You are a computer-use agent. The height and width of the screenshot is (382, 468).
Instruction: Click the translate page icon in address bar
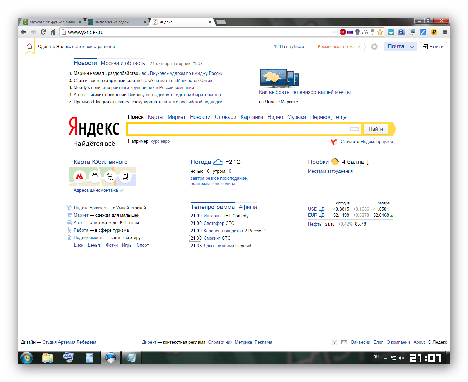[x=365, y=32]
